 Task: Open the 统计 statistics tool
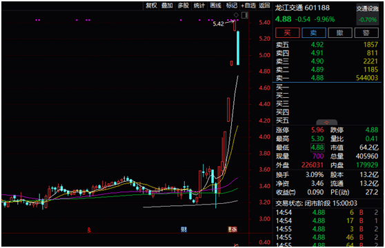[199, 6]
